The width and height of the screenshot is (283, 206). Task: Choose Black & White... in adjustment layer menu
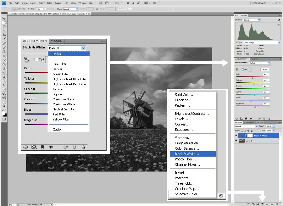(192, 154)
